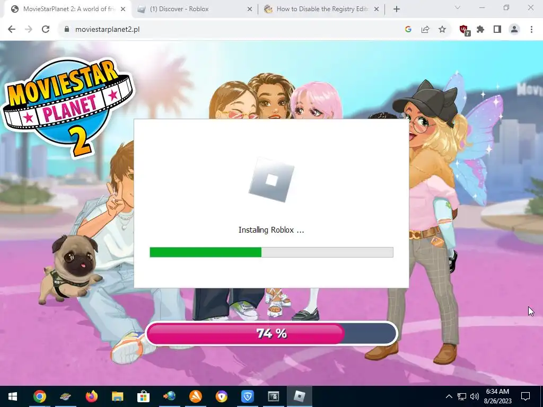This screenshot has width=543, height=407.
Task: Go back using the browser back arrow
Action: [x=12, y=30]
